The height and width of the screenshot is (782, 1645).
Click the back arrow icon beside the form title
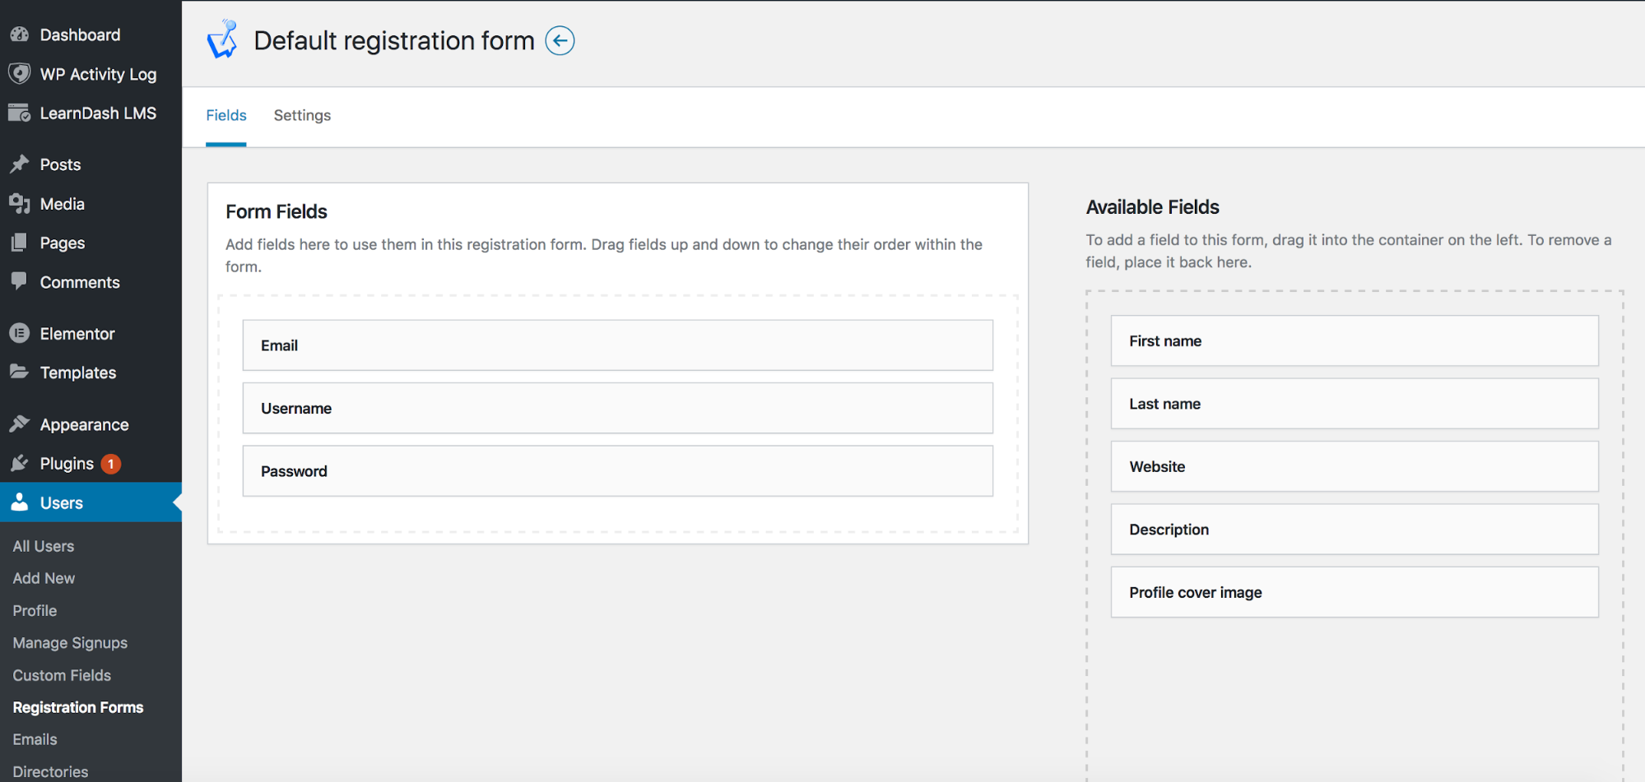[560, 40]
